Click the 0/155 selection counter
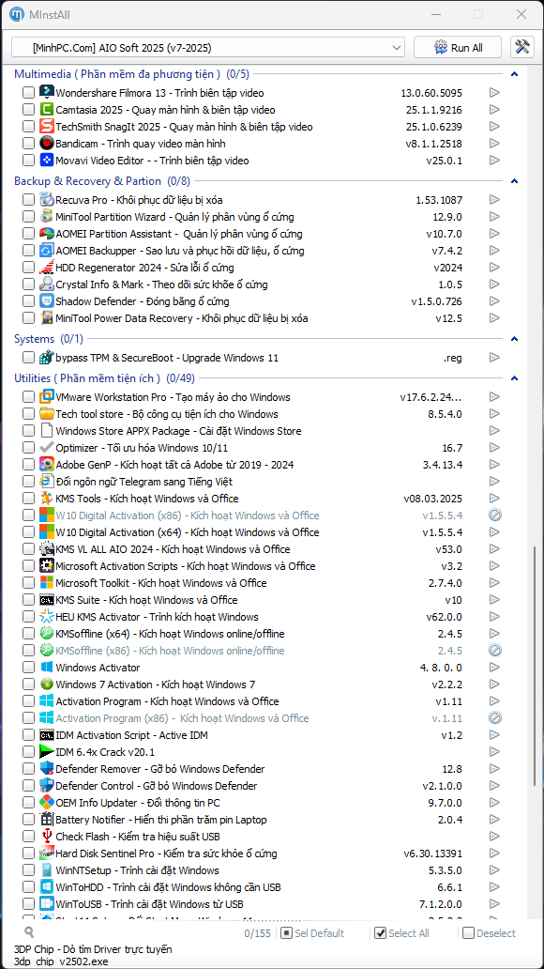Viewport: 544px width, 969px height. (x=258, y=933)
